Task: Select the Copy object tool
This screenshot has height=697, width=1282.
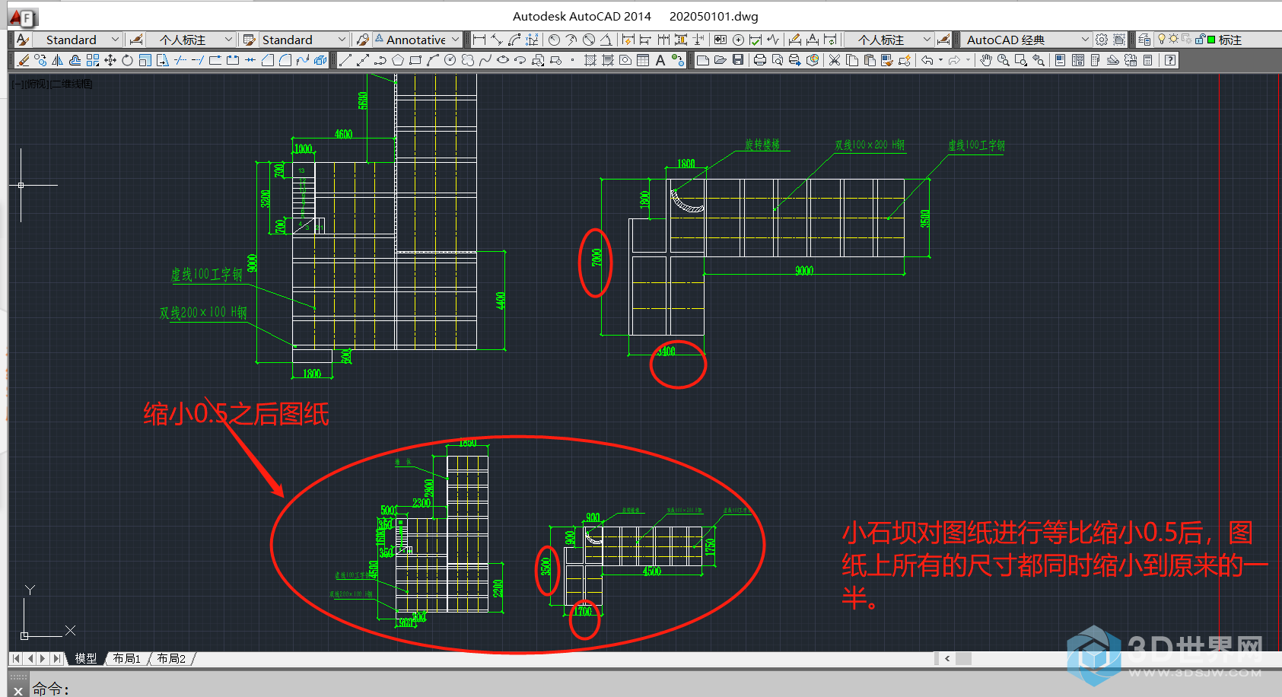Action: pos(40,60)
